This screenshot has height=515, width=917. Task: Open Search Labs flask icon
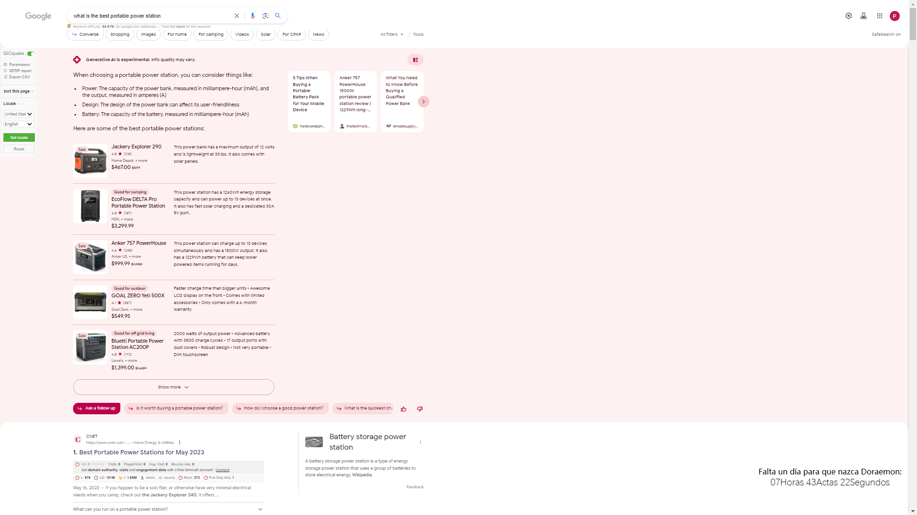[863, 16]
